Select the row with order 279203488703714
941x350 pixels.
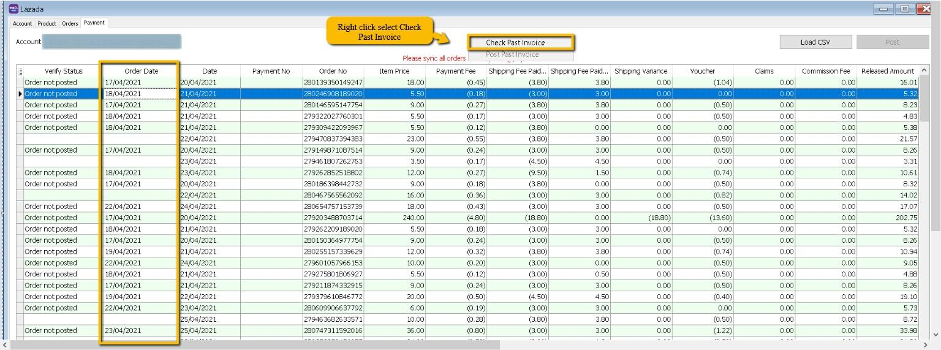[333, 218]
